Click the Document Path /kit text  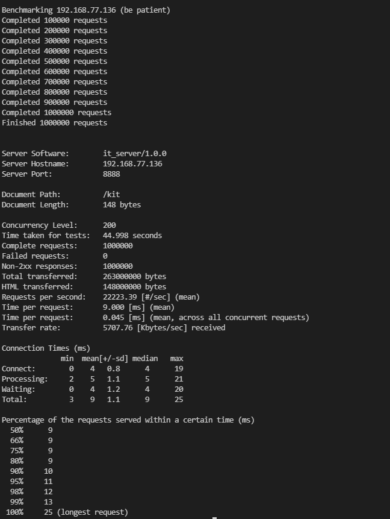[111, 195]
